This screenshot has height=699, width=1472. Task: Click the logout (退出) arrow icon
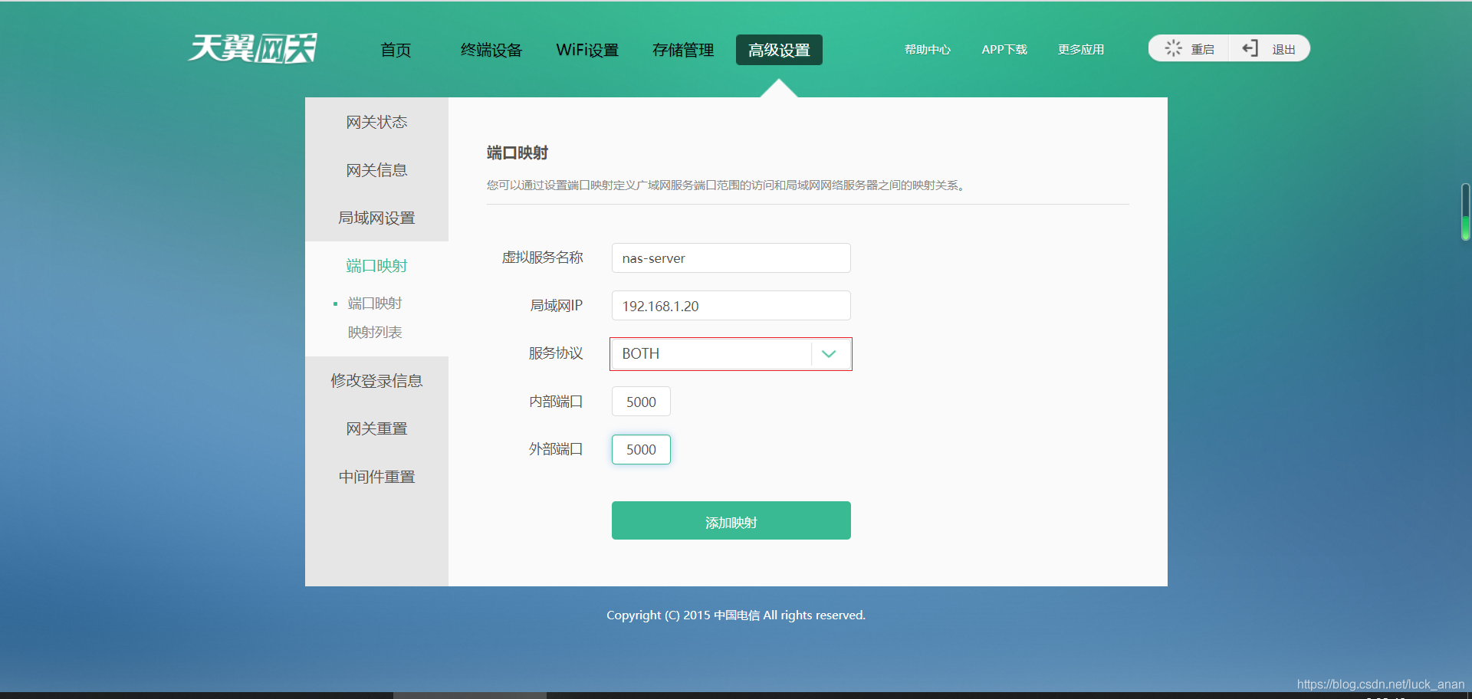(1249, 48)
